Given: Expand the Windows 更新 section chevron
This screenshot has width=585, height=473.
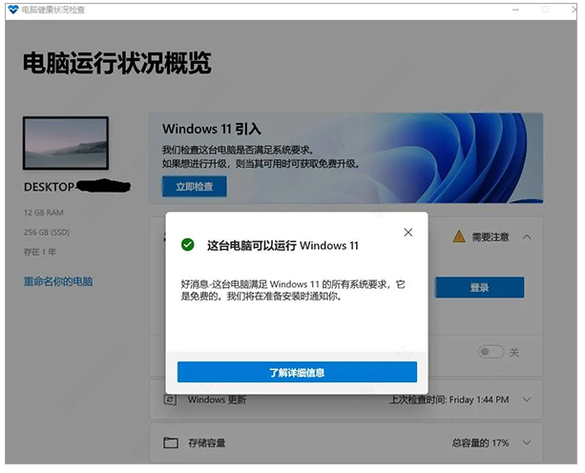Looking at the screenshot, I should pos(527,401).
